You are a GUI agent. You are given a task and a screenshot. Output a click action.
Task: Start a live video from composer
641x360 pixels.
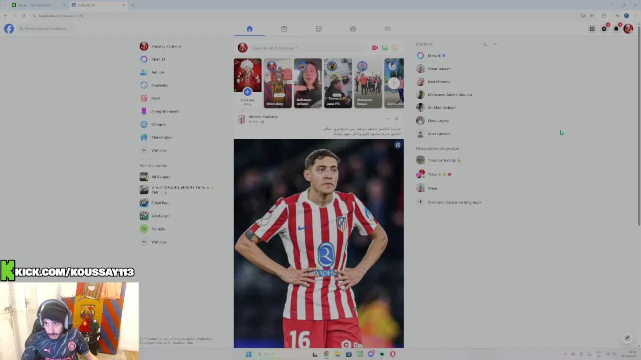(375, 48)
